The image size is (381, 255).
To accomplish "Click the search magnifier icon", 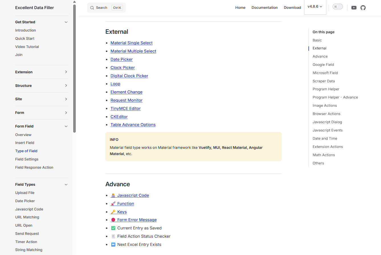I will 92,8.
